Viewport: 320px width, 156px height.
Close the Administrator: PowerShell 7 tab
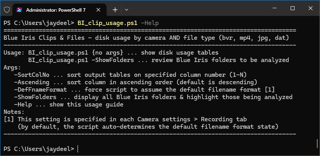coord(98,10)
